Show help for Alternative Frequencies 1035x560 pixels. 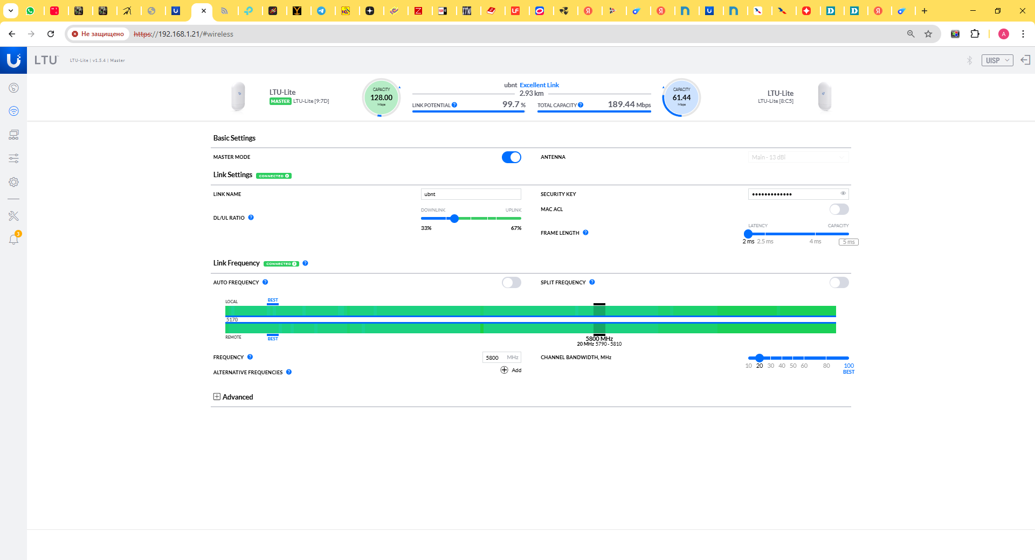click(289, 372)
